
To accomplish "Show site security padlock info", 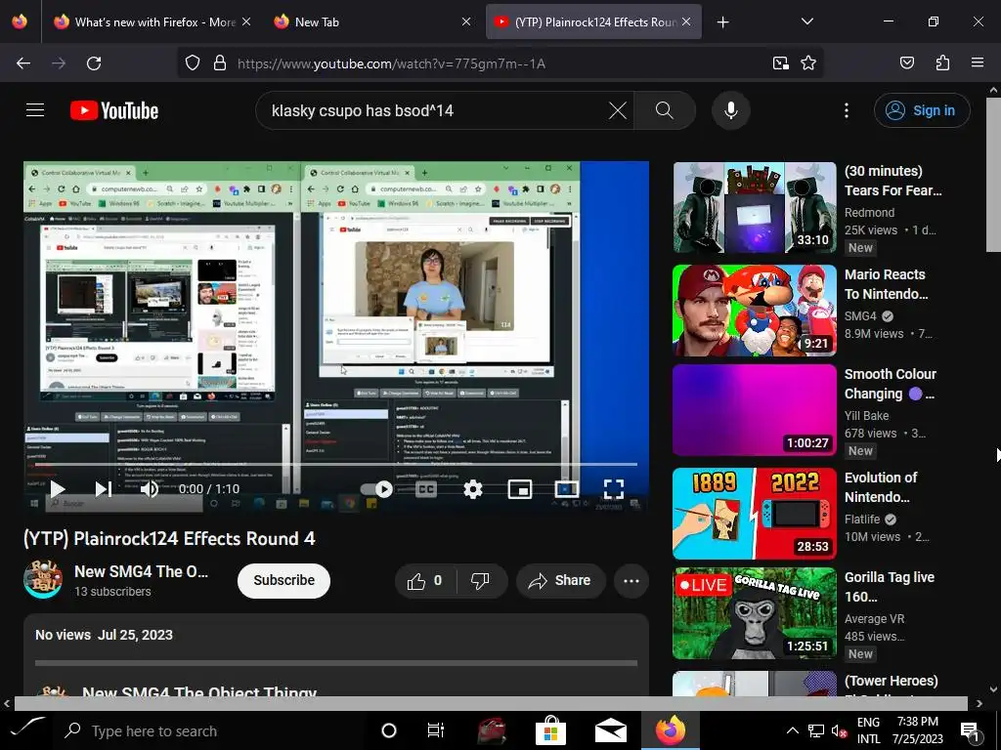I will (220, 63).
